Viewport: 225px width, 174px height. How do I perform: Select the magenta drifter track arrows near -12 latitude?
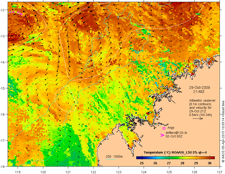[16, 13]
